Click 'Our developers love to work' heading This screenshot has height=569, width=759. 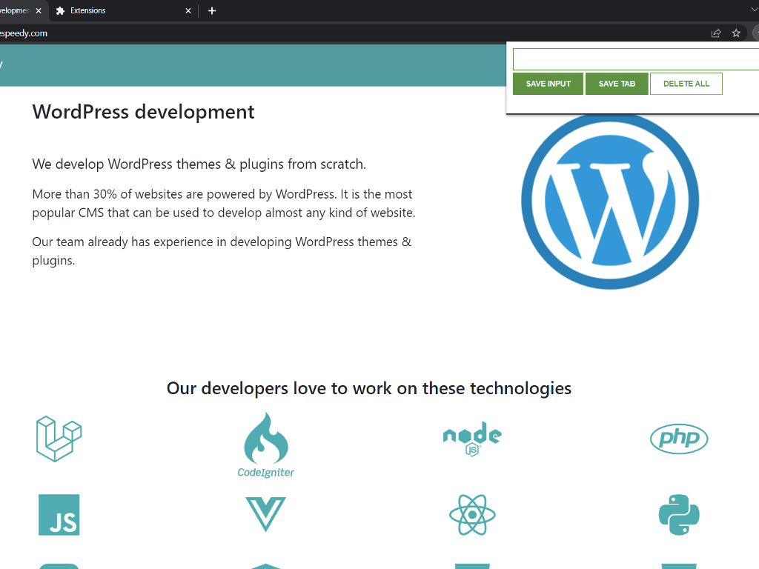pyautogui.click(x=369, y=388)
